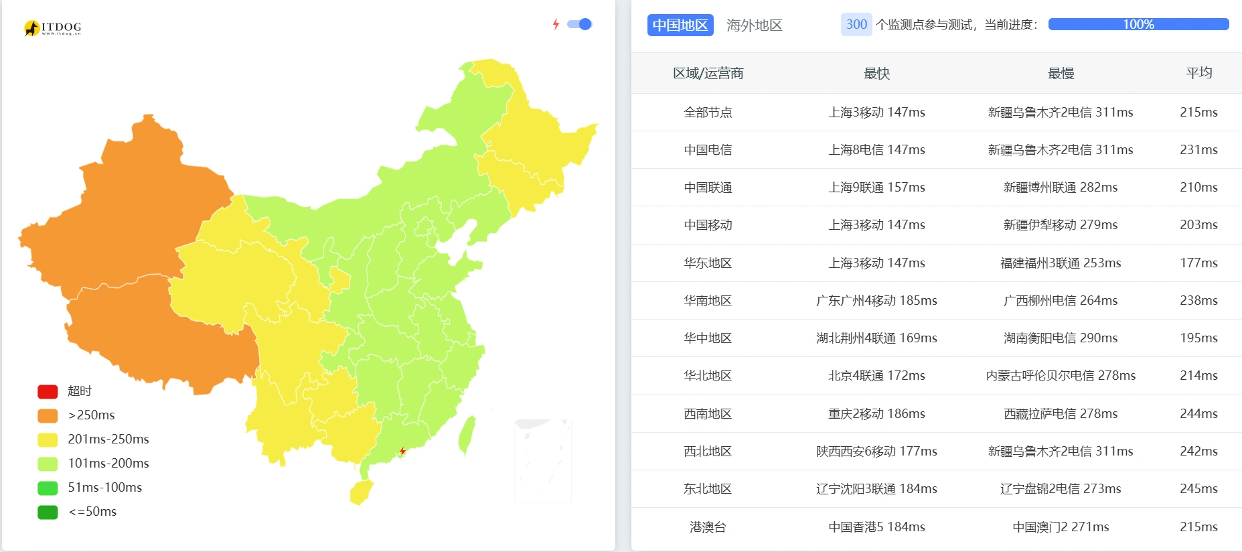The width and height of the screenshot is (1242, 552).
Task: Click the green 51ms-100ms legend swatch
Action: [48, 488]
